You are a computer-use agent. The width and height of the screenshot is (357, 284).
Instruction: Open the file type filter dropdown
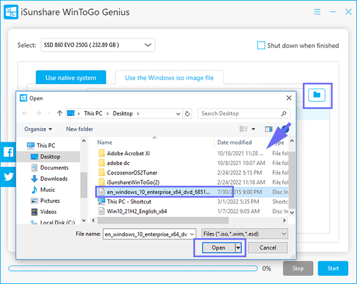[284, 234]
